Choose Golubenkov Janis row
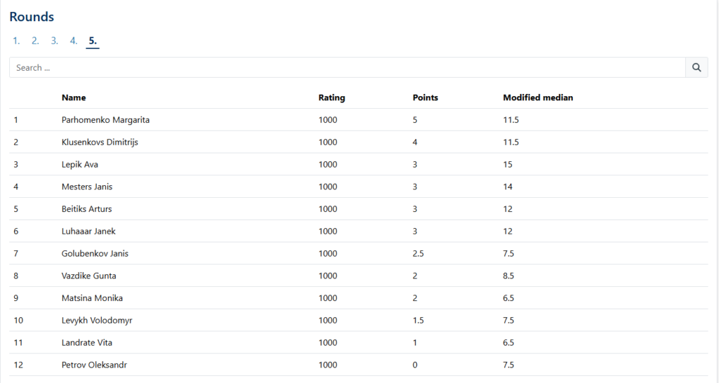 tap(95, 253)
